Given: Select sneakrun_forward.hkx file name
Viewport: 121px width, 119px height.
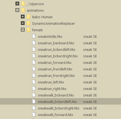Looking at the screenshot, I should pos(55,63).
